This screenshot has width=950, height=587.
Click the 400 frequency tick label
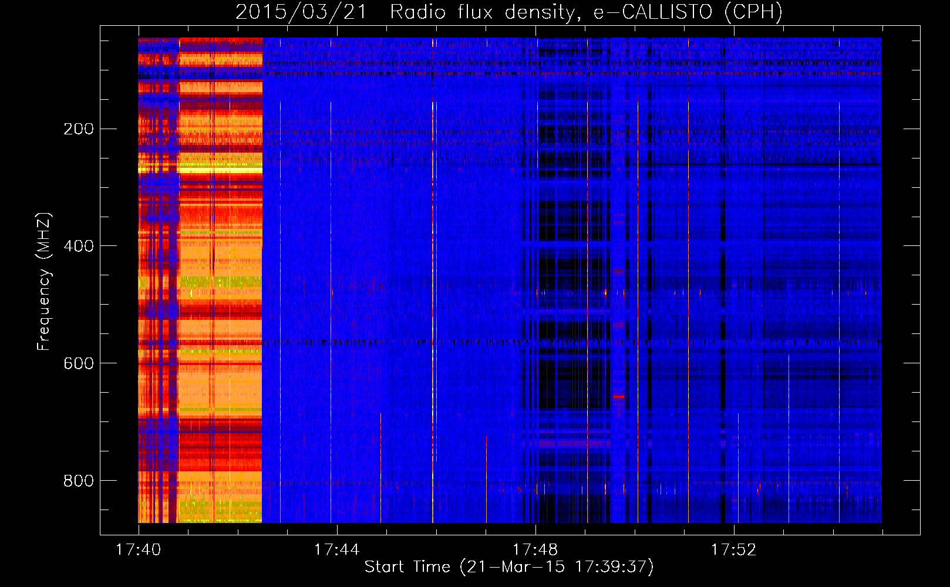(79, 247)
